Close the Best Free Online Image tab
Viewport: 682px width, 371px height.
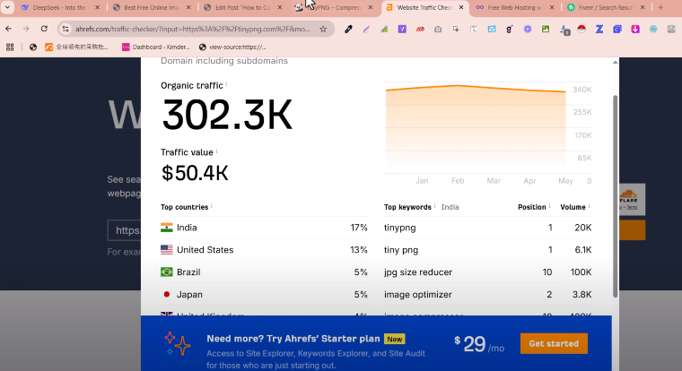[188, 7]
